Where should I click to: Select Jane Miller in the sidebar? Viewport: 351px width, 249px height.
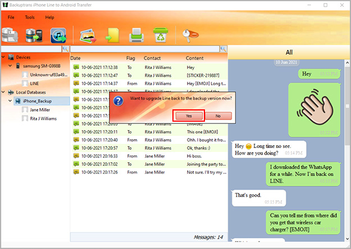[x=40, y=110]
